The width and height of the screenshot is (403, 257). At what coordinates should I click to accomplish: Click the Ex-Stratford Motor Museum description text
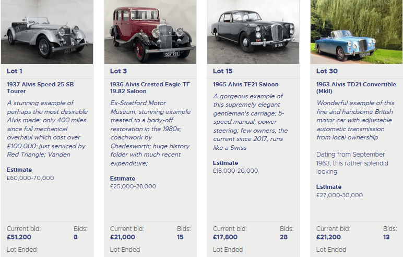pos(150,133)
